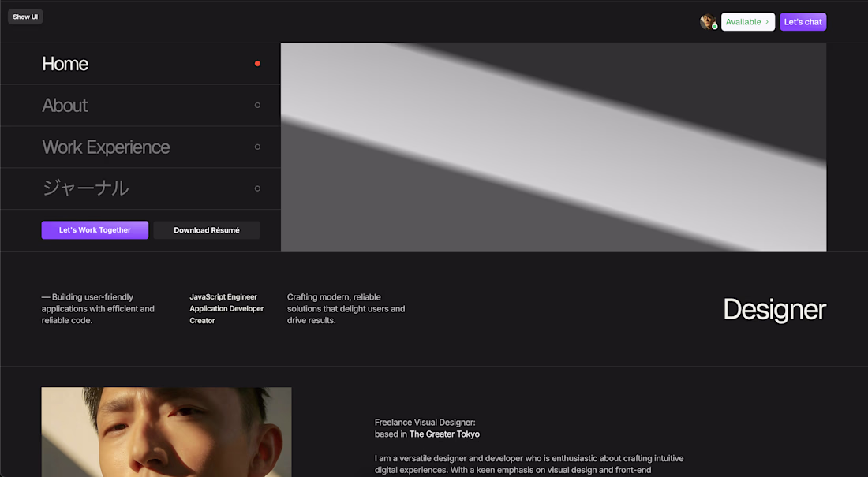
Task: Click the Creator text
Action: (202, 320)
